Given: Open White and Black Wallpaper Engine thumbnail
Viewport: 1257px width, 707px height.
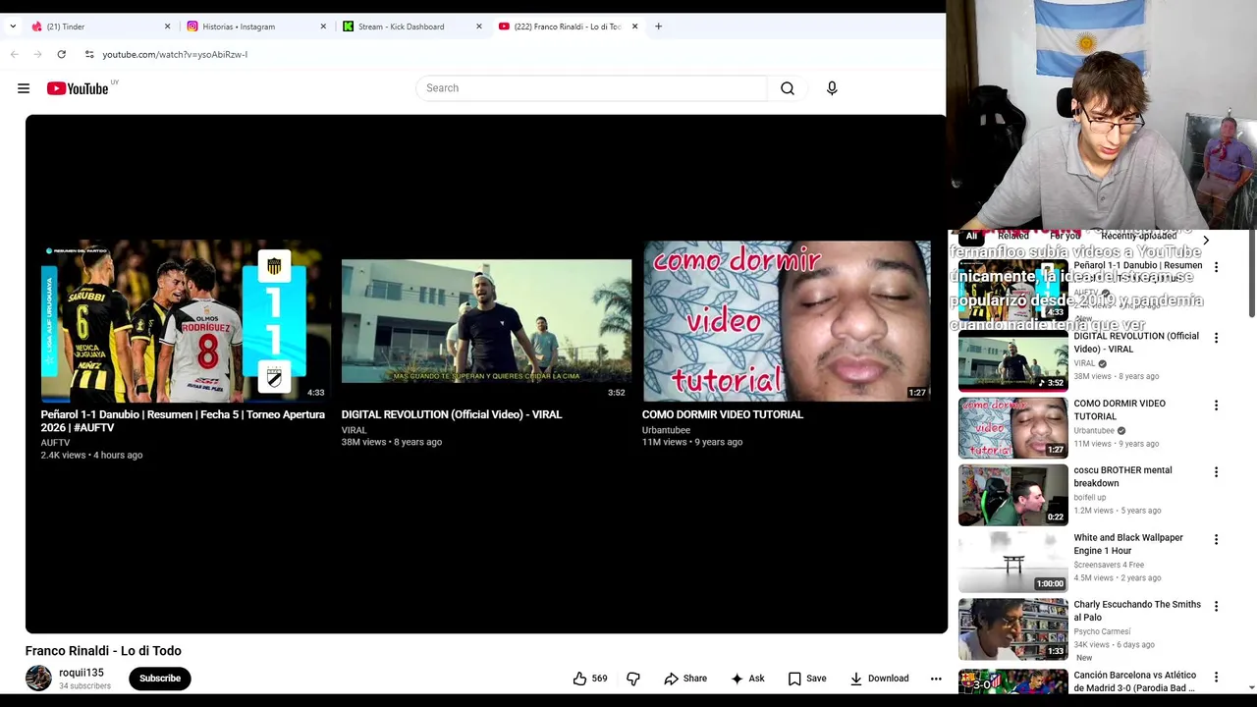Looking at the screenshot, I should (1012, 562).
